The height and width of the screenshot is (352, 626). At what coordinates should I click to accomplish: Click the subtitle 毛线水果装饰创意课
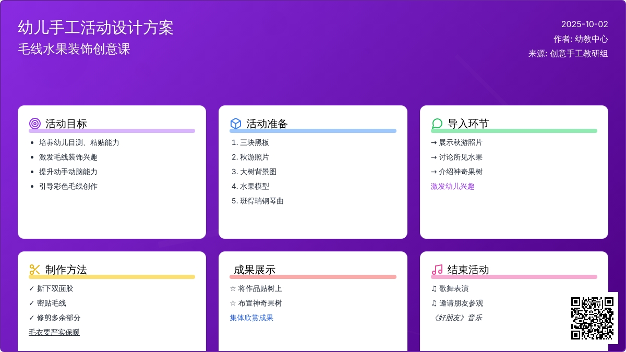pyautogui.click(x=74, y=49)
